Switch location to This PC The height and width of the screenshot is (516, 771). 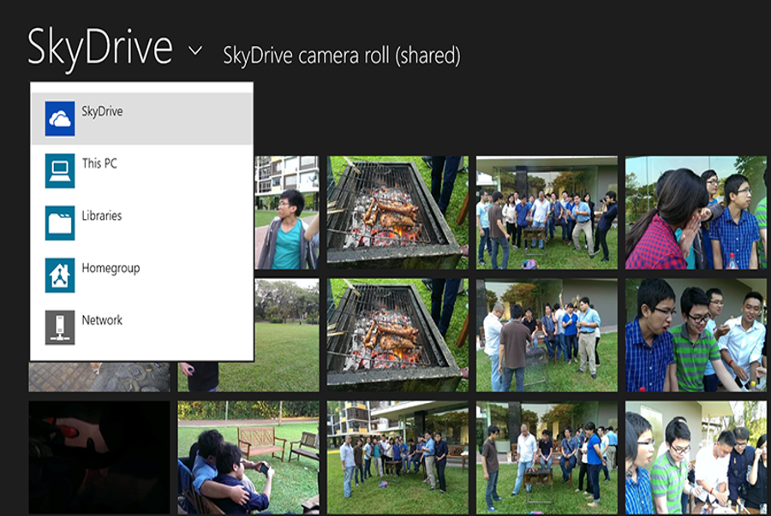coord(142,171)
